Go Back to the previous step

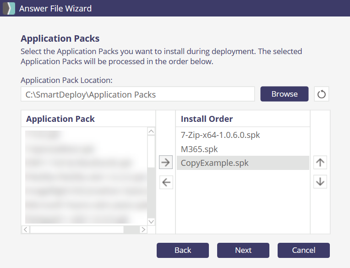pyautogui.click(x=183, y=250)
